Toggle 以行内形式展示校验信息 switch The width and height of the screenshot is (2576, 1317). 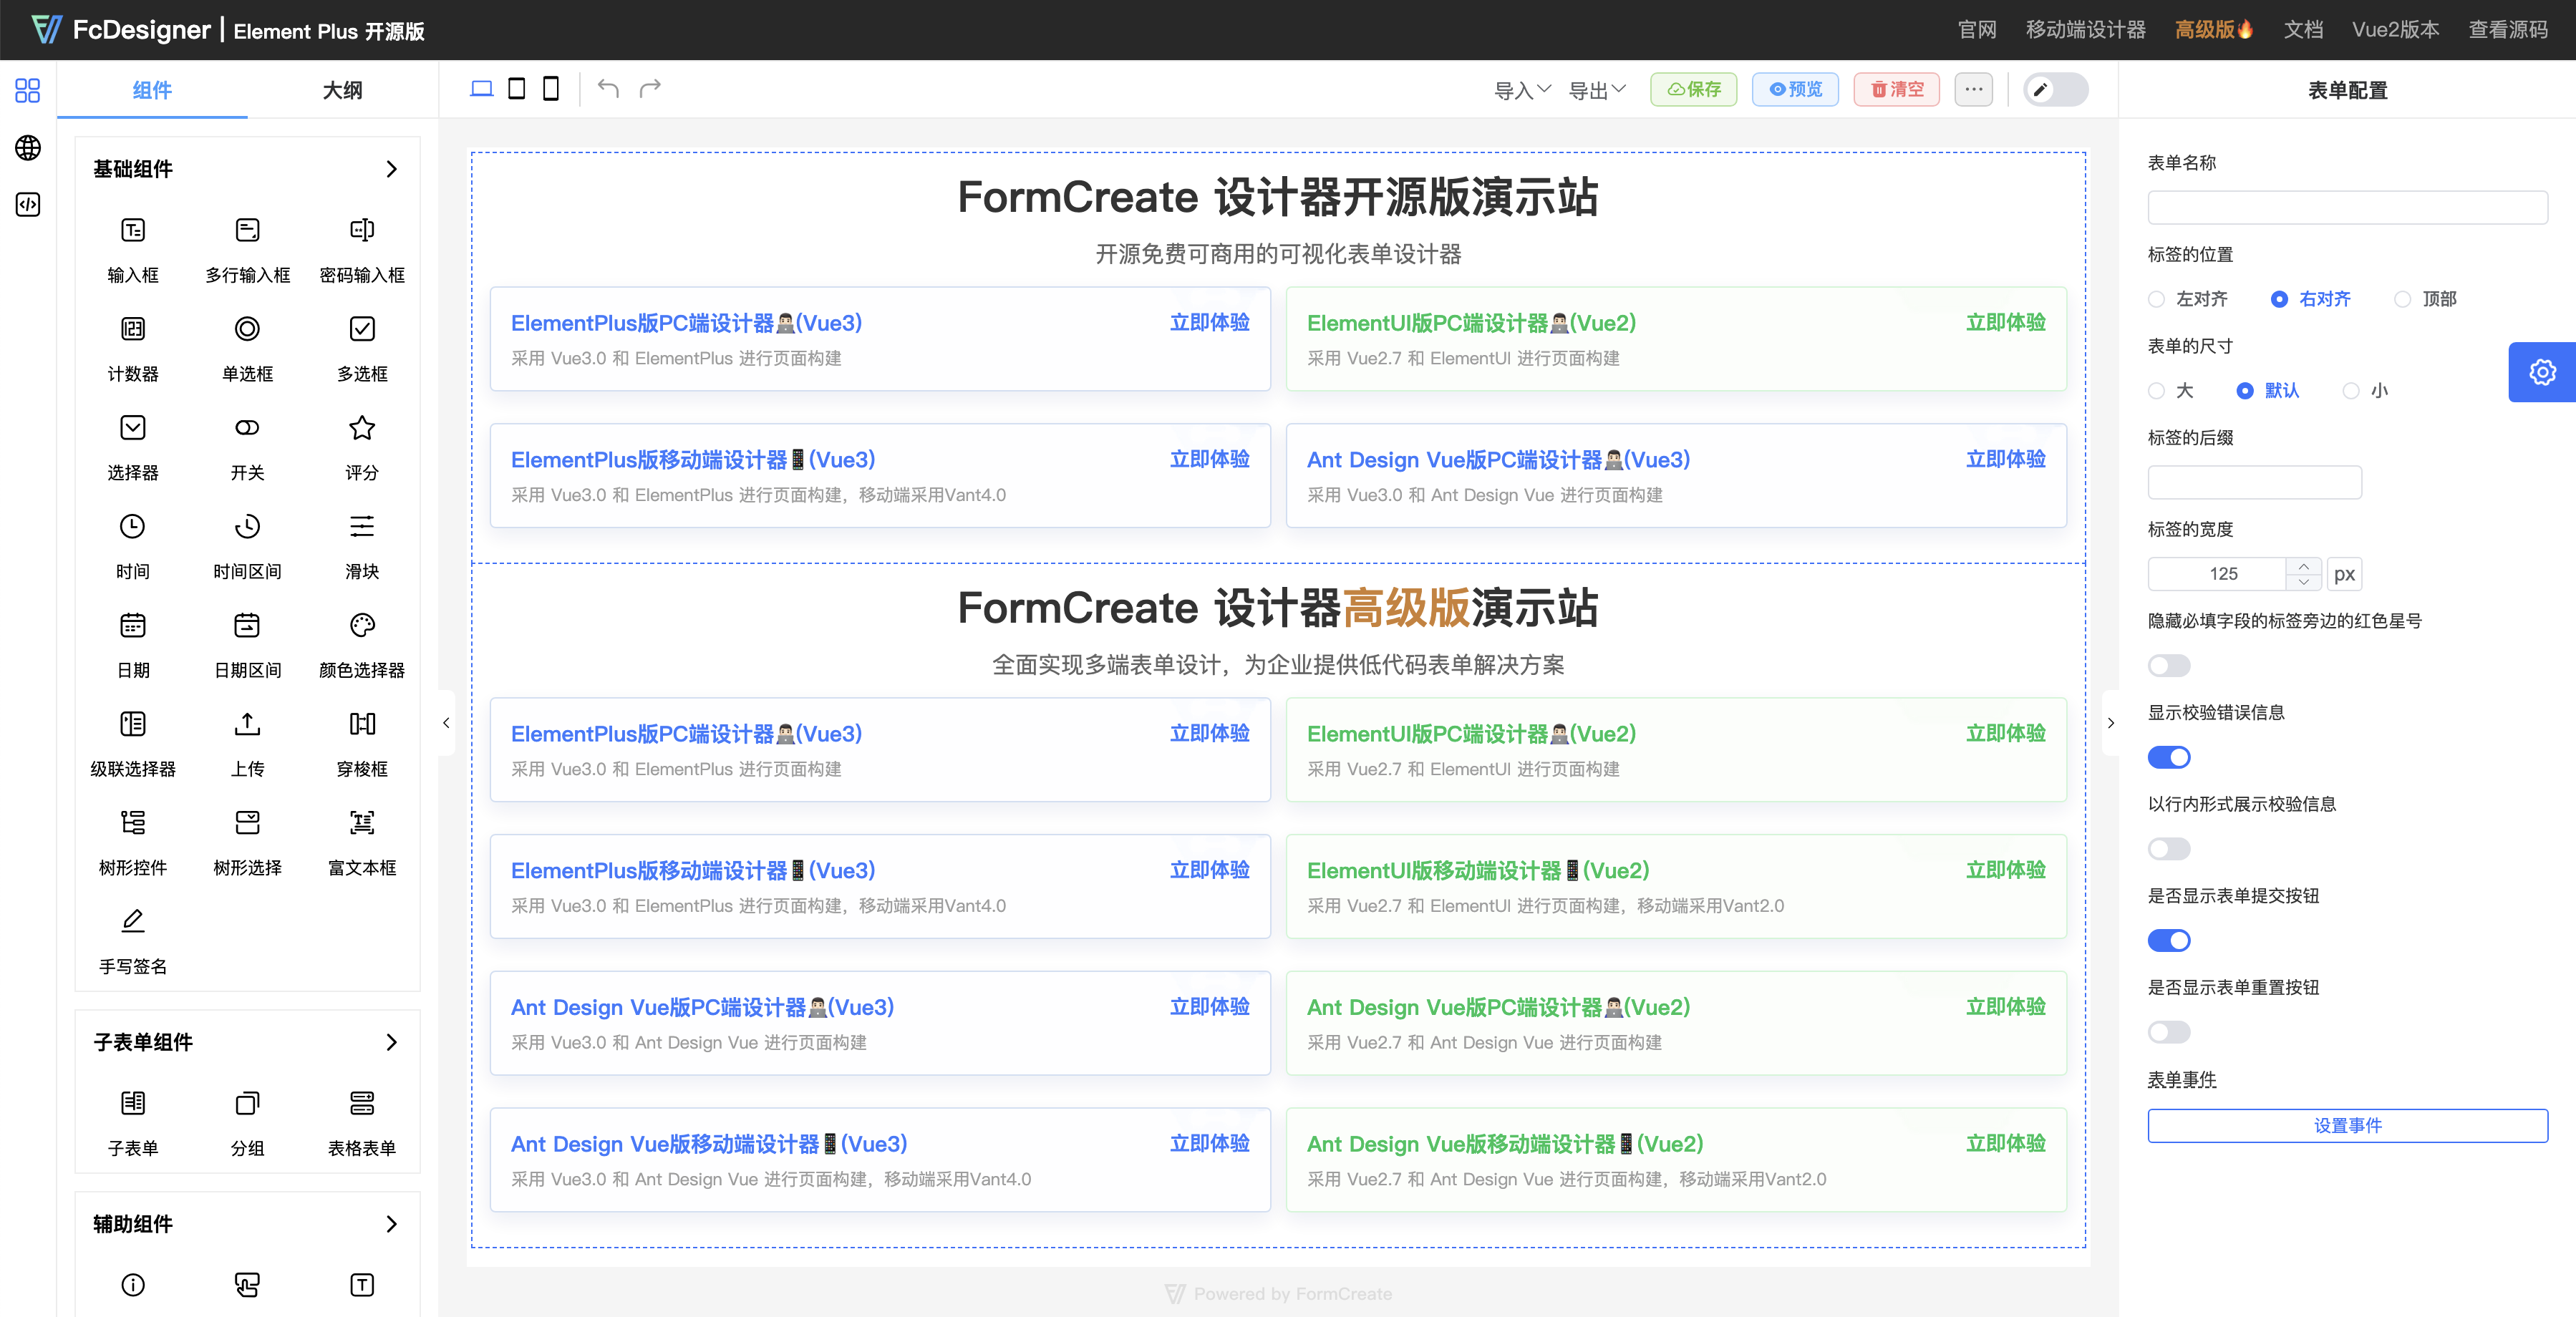[2169, 849]
